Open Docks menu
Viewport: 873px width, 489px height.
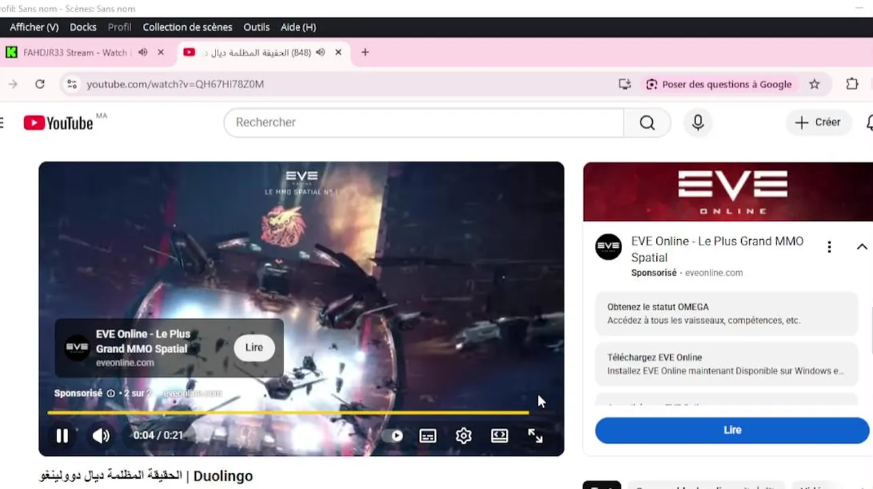point(83,27)
